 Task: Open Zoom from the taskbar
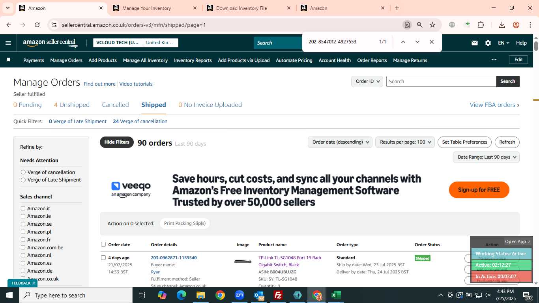point(240,295)
